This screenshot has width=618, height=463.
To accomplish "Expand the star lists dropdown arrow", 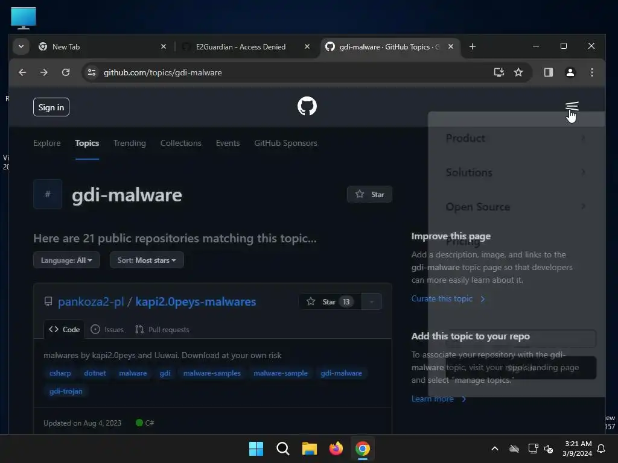I will tap(372, 301).
